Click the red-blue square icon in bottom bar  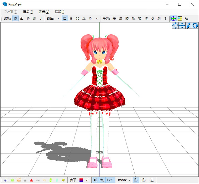point(81,180)
